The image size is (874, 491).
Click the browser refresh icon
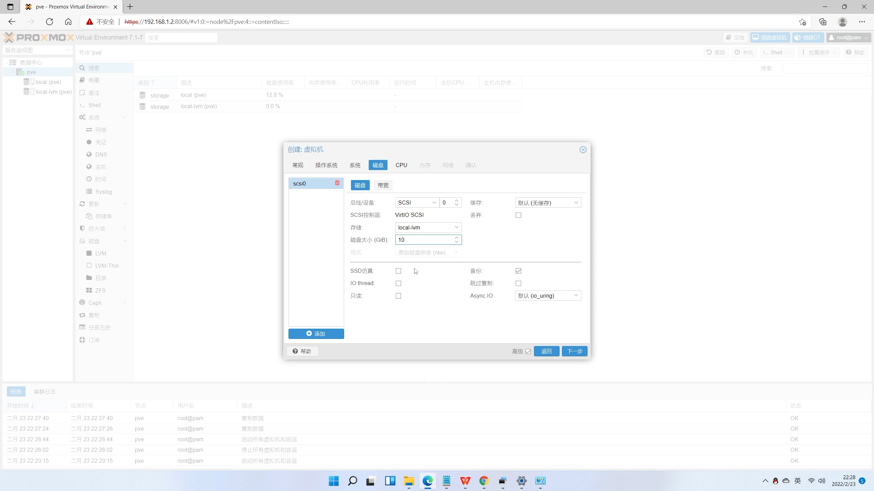click(x=50, y=22)
